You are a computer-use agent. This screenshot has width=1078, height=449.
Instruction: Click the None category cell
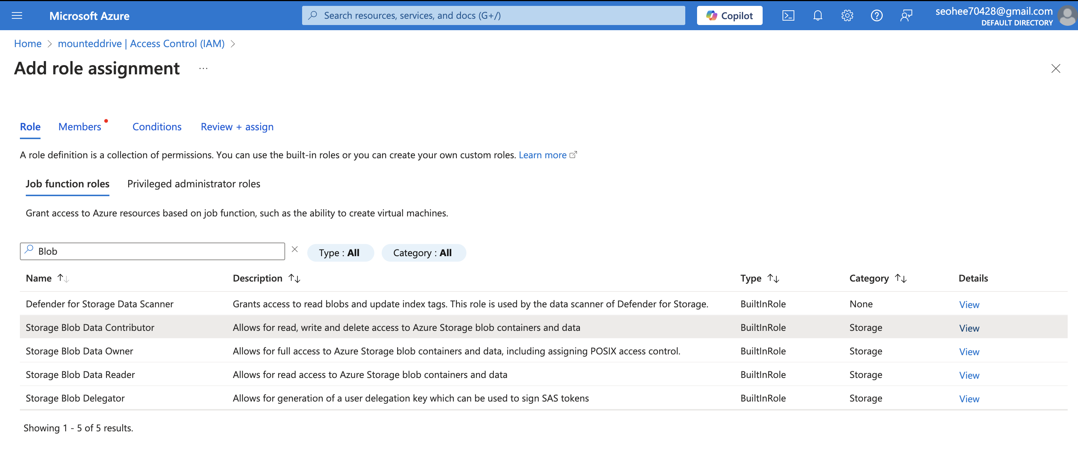point(861,304)
